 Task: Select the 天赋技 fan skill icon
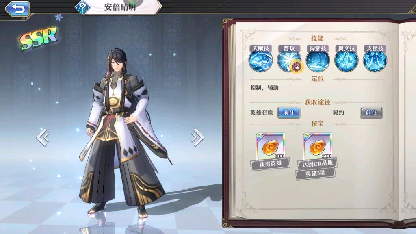pos(260,61)
